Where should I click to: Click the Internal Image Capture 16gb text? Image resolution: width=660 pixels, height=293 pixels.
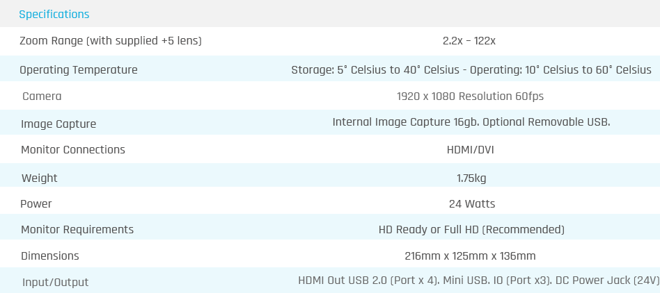(x=471, y=122)
